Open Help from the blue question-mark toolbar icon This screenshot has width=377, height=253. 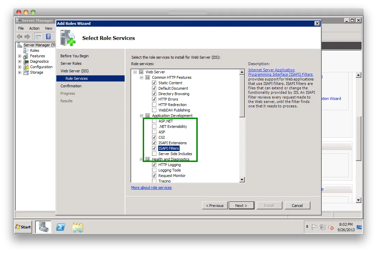[x=48, y=36]
